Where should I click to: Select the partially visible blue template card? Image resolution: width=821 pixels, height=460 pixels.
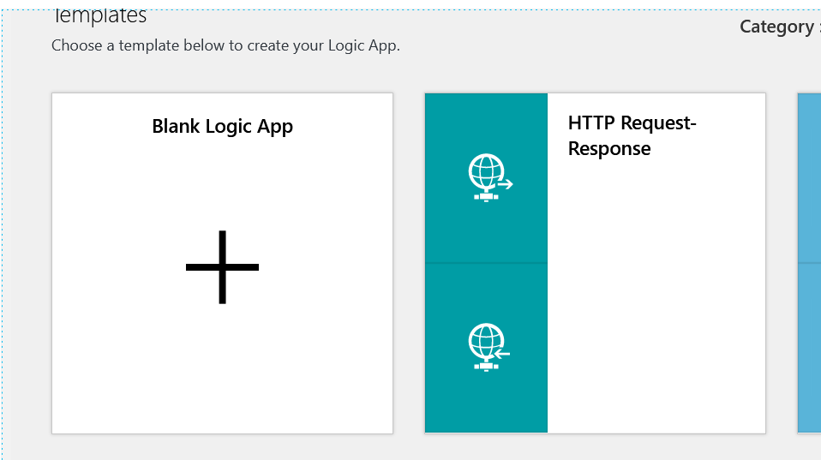click(809, 263)
